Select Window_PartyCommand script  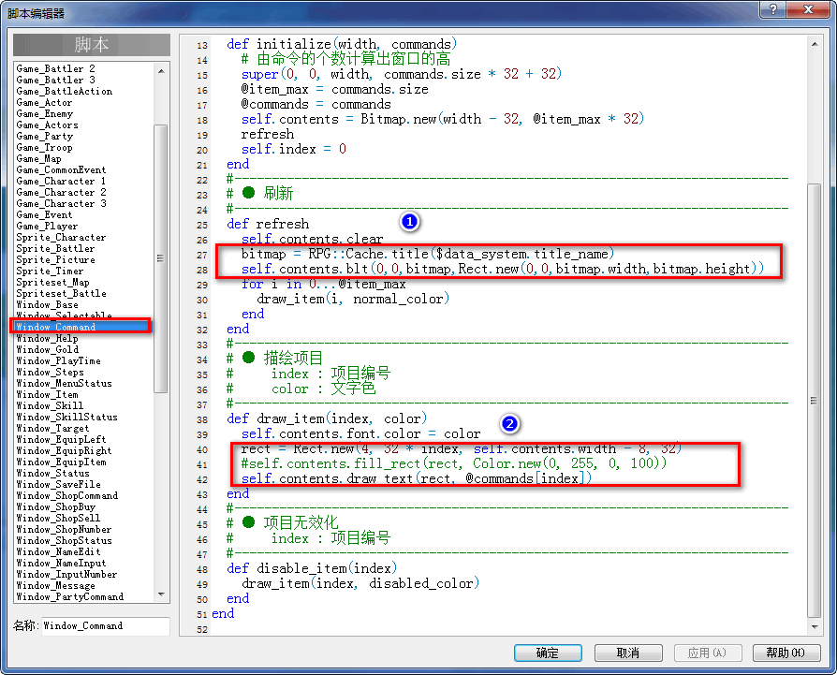pyautogui.click(x=69, y=596)
